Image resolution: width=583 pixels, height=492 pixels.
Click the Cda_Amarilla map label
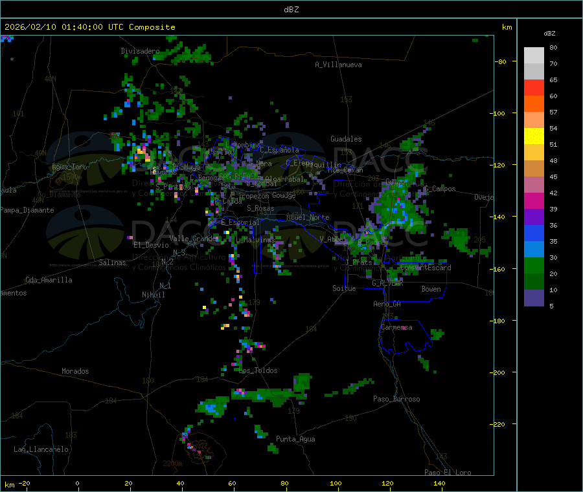(x=49, y=280)
